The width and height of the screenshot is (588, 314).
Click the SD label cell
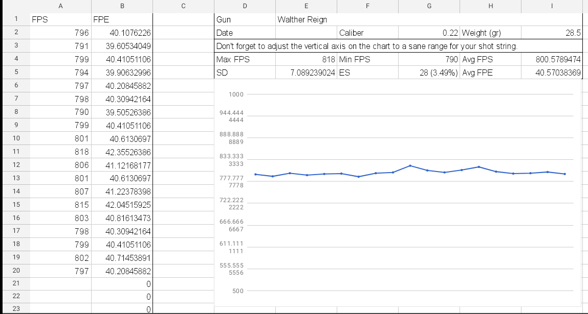point(245,73)
